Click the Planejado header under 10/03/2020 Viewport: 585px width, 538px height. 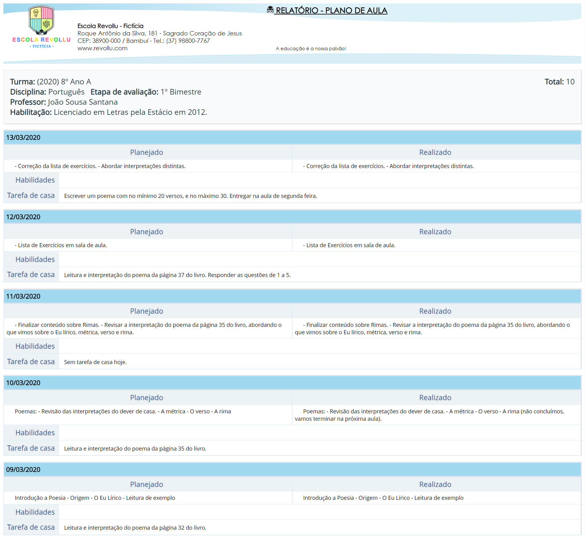[147, 398]
